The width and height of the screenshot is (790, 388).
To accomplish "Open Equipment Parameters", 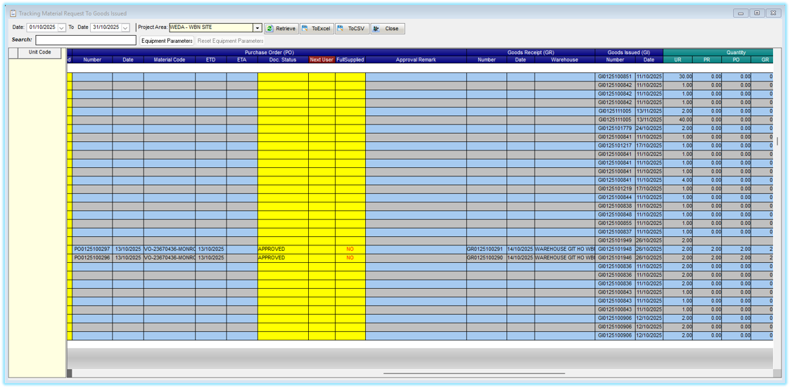I will tap(167, 41).
